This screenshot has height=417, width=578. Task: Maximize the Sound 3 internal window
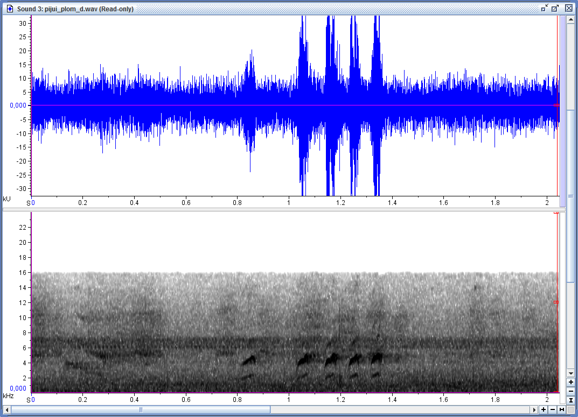click(555, 8)
